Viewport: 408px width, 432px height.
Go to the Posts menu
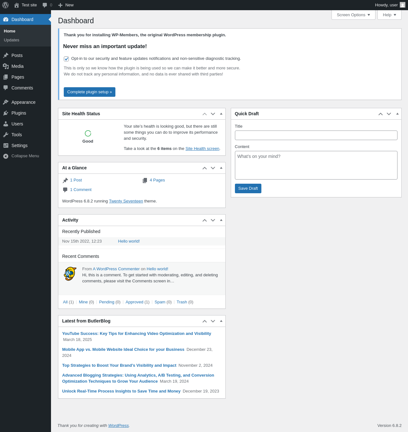point(25,55)
